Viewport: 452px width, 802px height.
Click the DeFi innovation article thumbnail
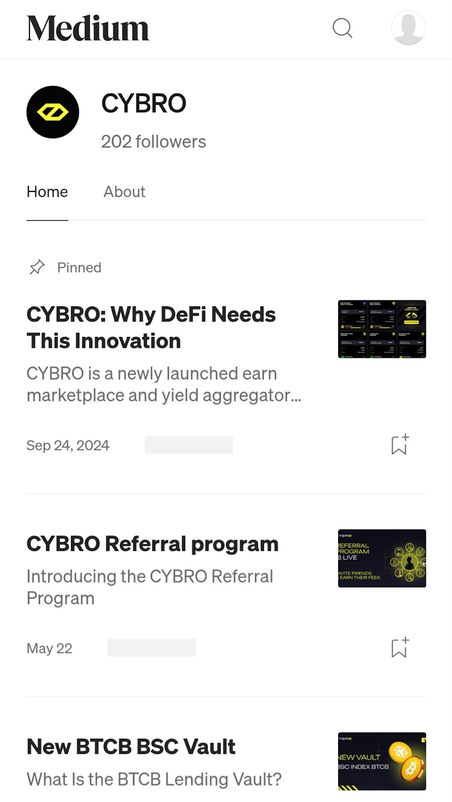coord(382,329)
